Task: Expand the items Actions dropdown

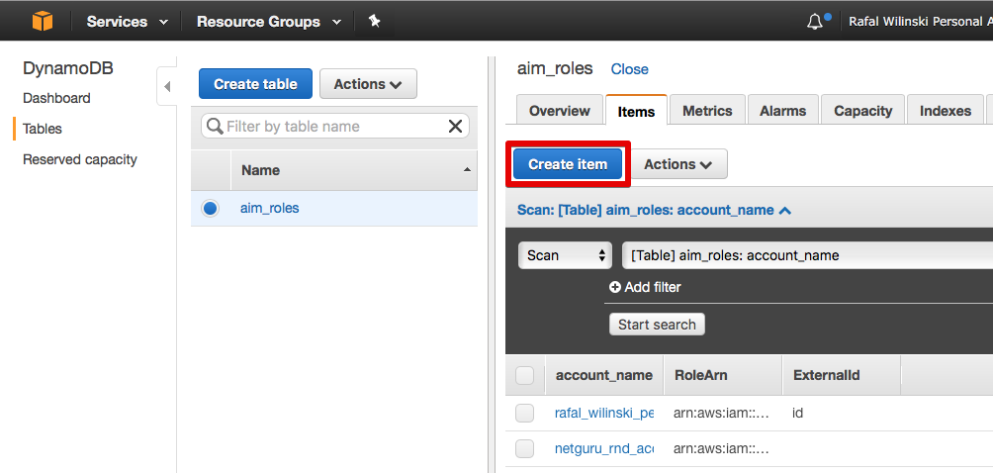Action: coord(678,164)
